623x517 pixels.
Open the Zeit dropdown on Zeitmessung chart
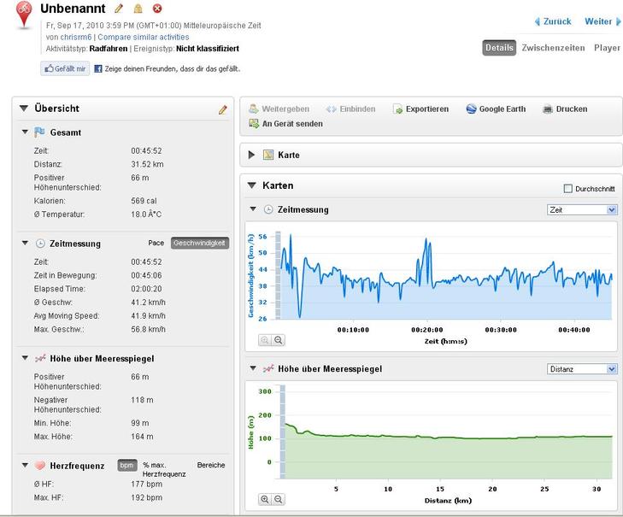[x=581, y=209]
